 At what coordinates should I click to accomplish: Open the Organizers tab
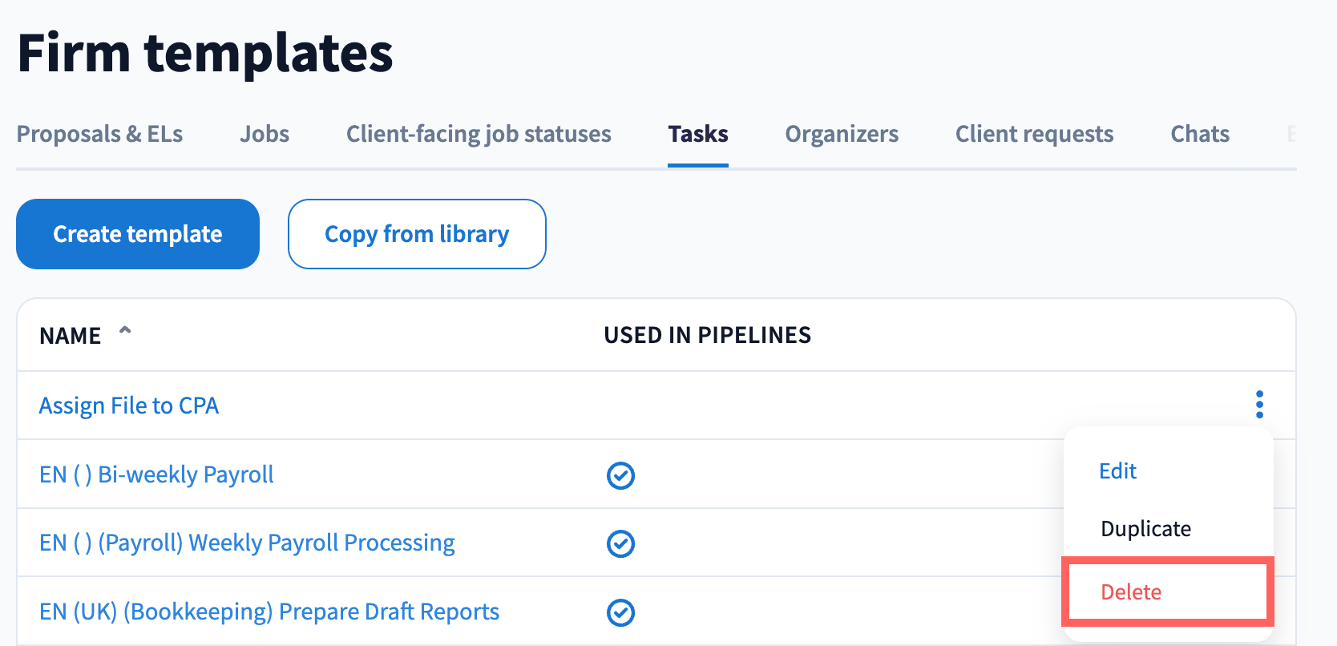click(842, 134)
